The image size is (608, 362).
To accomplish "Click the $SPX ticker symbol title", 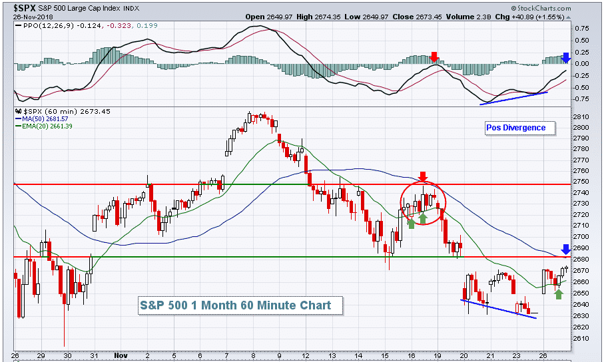I will (25, 8).
